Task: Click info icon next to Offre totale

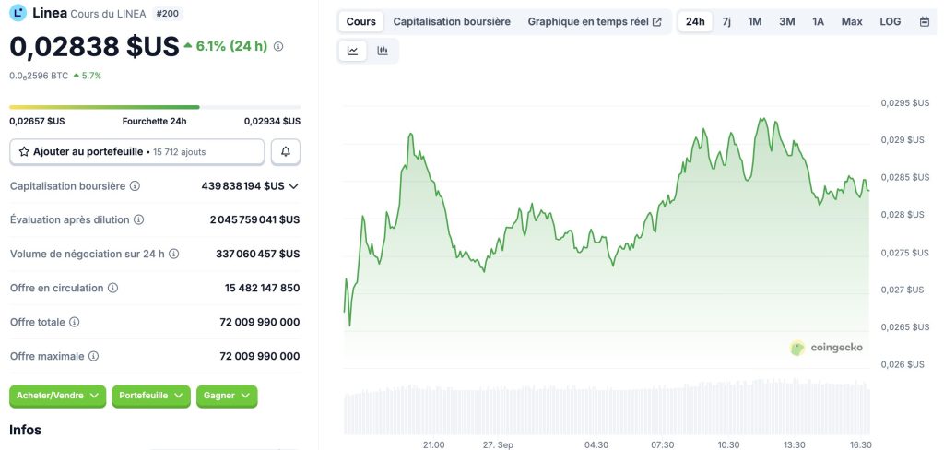Action: point(74,323)
